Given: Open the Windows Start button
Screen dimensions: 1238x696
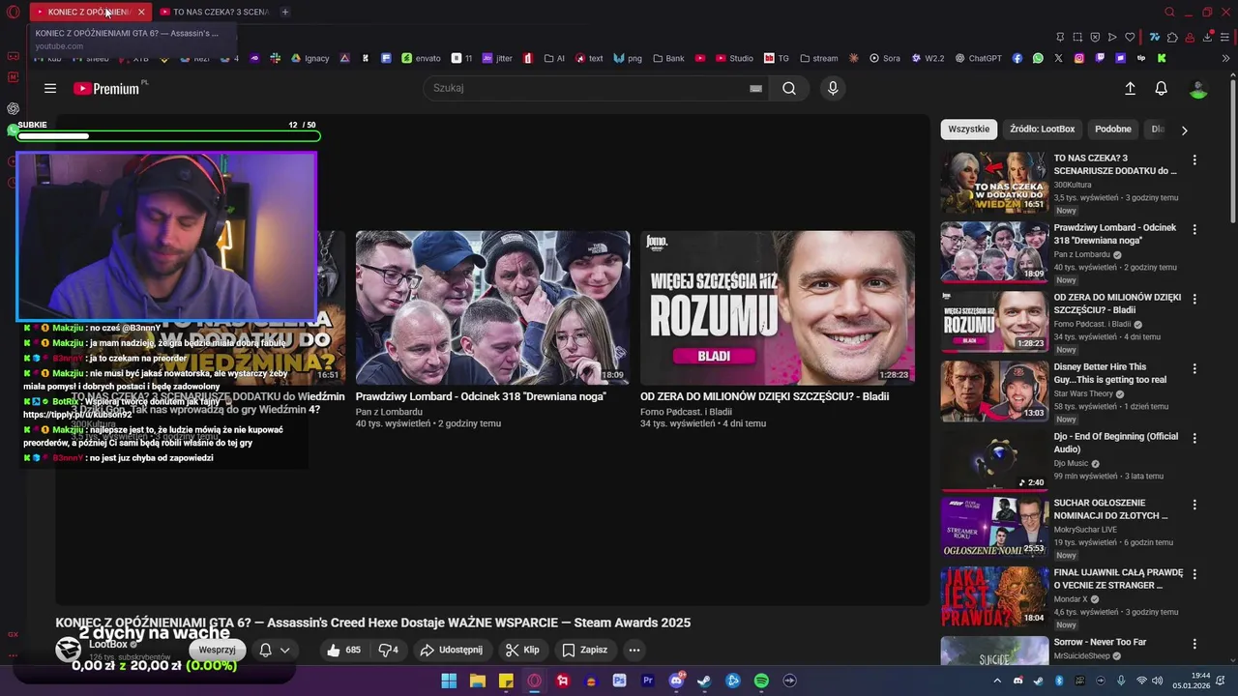Looking at the screenshot, I should click(x=449, y=681).
